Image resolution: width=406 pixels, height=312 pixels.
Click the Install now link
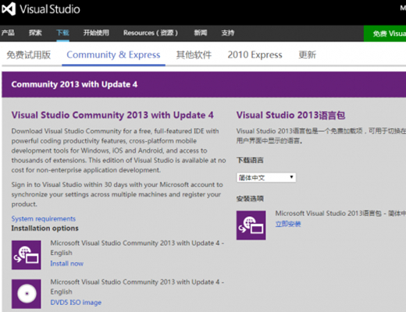pyautogui.click(x=67, y=264)
